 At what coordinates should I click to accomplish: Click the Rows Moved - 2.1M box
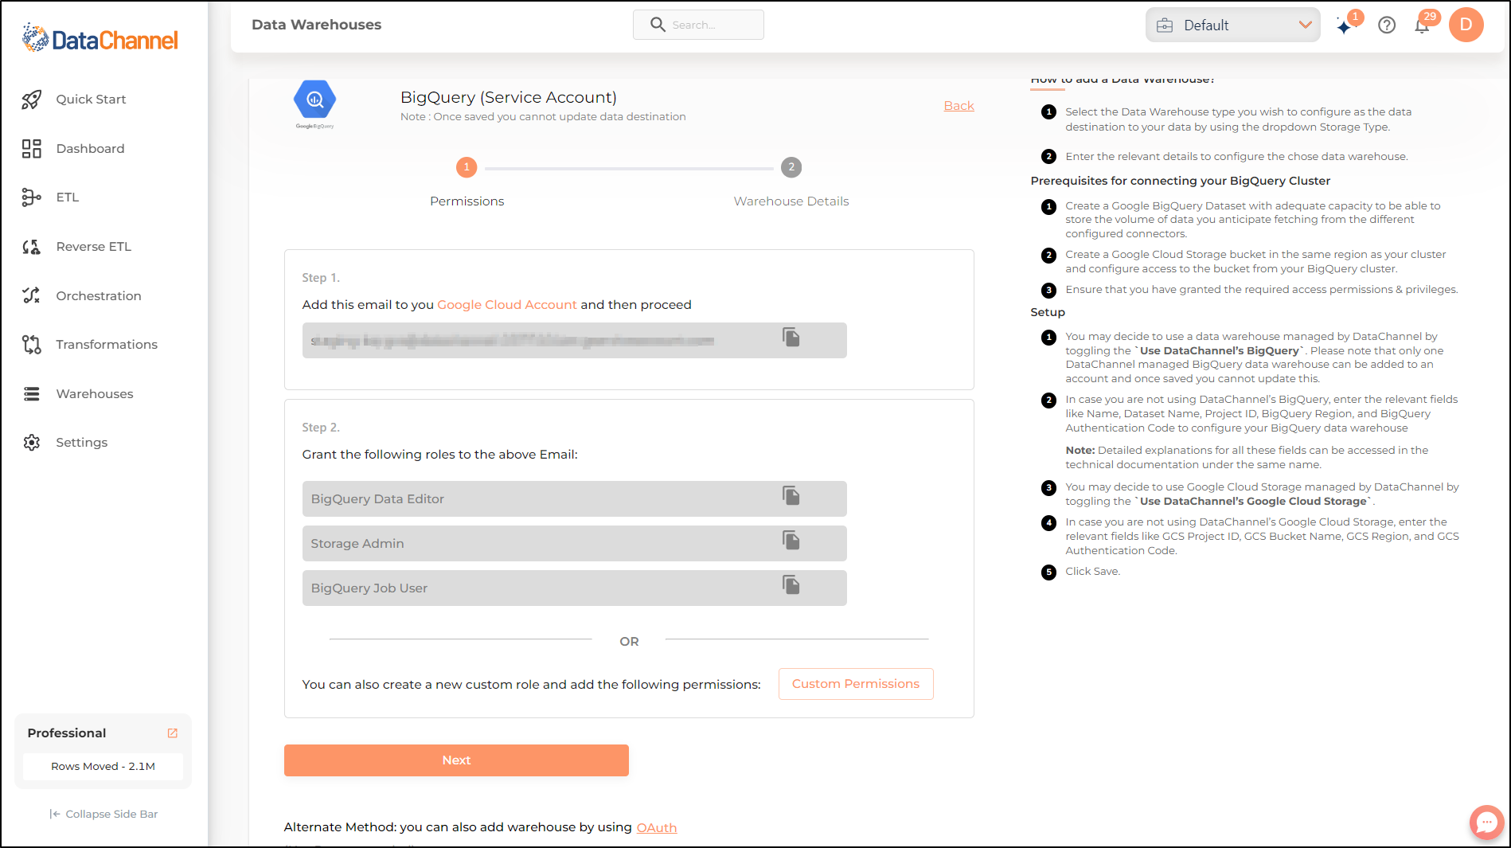coord(103,767)
